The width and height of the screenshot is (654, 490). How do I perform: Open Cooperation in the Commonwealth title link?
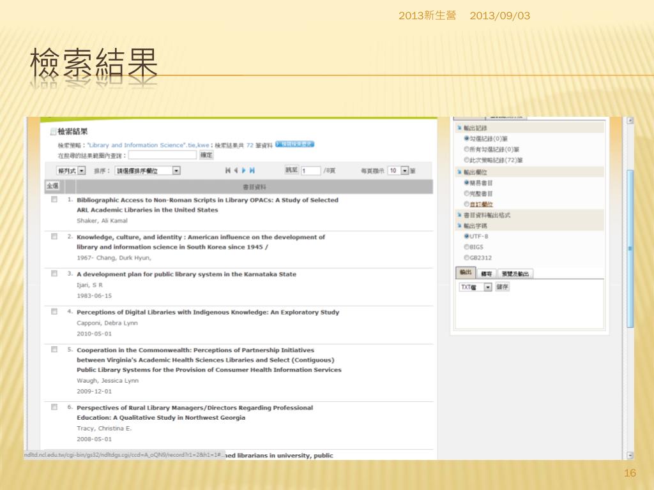click(x=209, y=360)
